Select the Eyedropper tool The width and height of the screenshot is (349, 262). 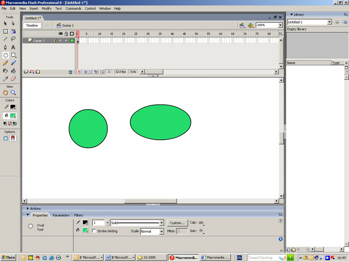[x=5, y=79]
